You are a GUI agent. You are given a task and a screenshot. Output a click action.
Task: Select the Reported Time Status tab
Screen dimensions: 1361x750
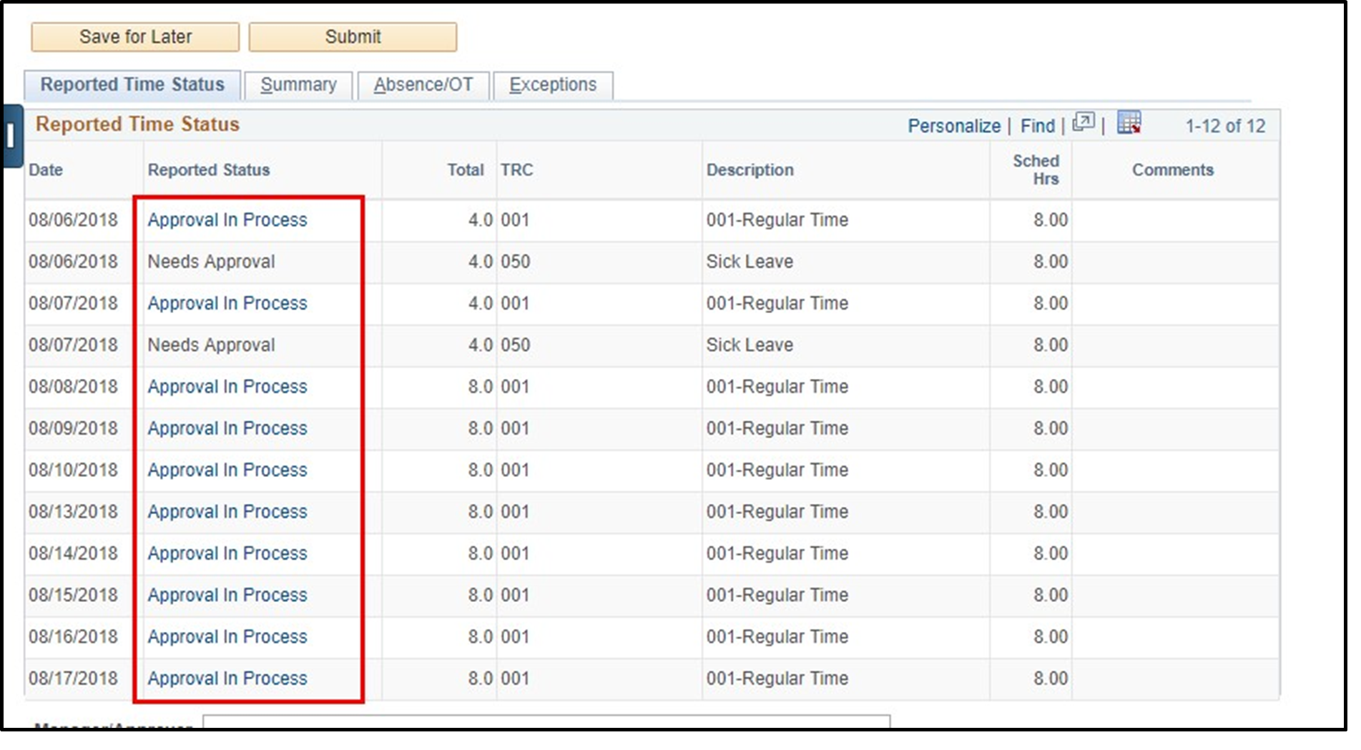133,84
